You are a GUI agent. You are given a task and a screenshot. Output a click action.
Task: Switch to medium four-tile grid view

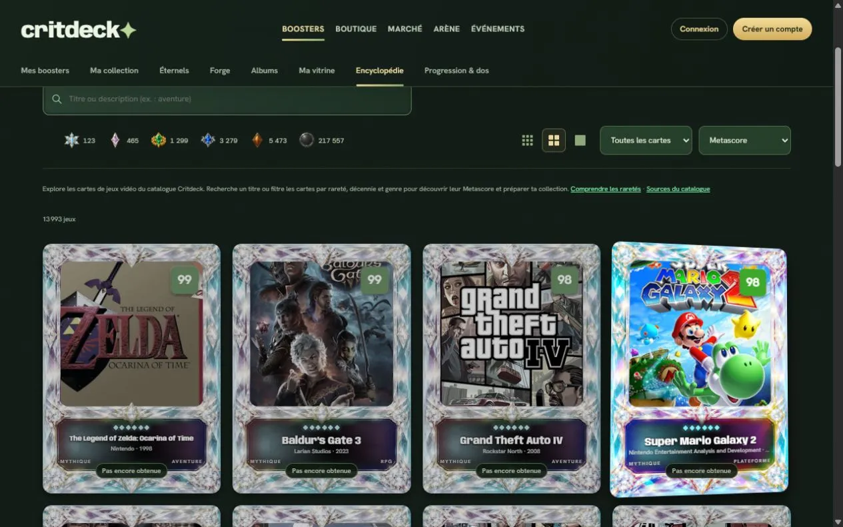pyautogui.click(x=554, y=141)
